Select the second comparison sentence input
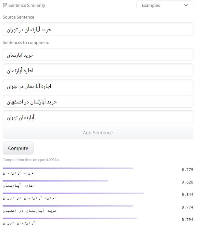The width and height of the screenshot is (198, 230). (x=98, y=70)
